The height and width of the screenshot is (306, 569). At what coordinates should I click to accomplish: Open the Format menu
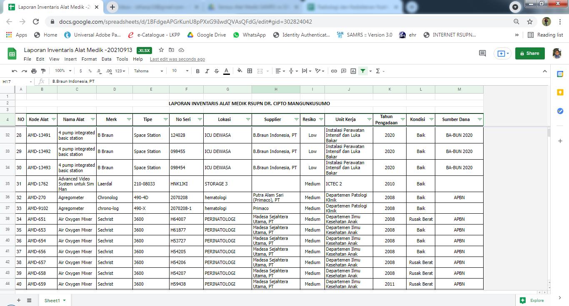(x=89, y=59)
